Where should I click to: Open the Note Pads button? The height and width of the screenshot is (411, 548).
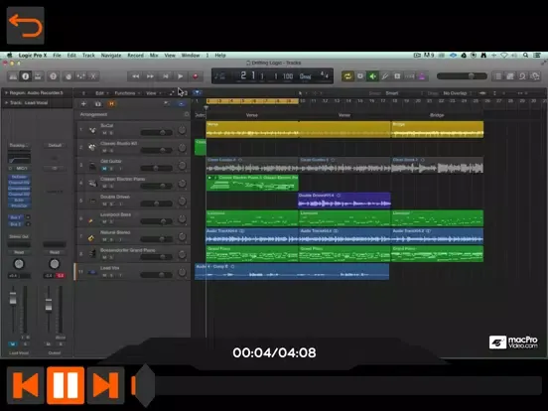(510, 76)
